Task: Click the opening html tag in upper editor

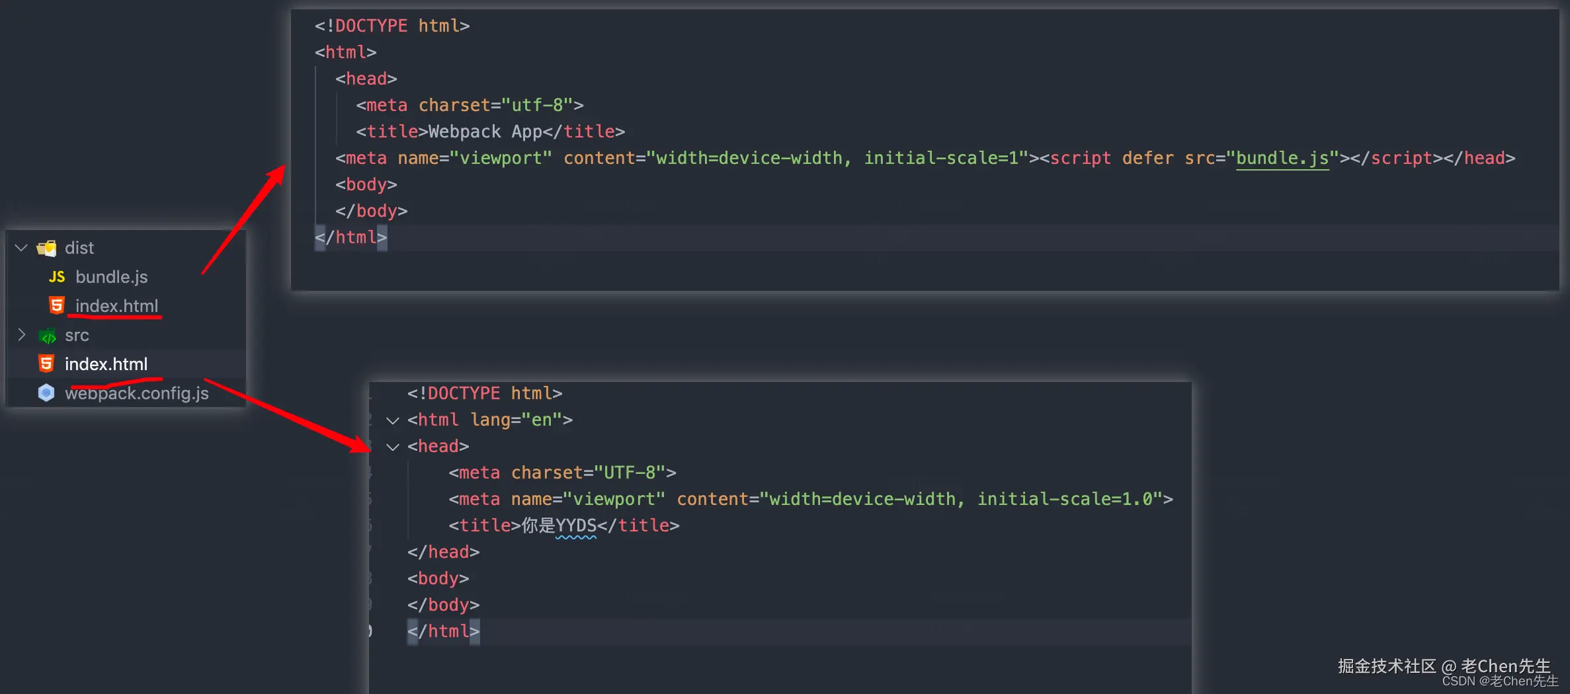Action: [x=346, y=52]
